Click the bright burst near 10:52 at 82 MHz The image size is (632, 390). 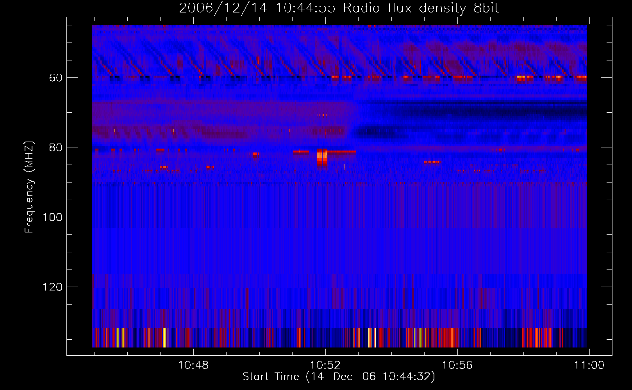point(322,157)
